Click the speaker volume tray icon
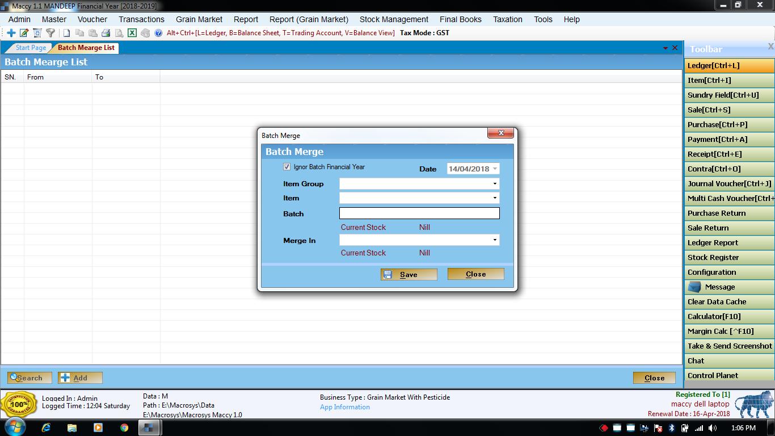The width and height of the screenshot is (775, 436). (712, 428)
